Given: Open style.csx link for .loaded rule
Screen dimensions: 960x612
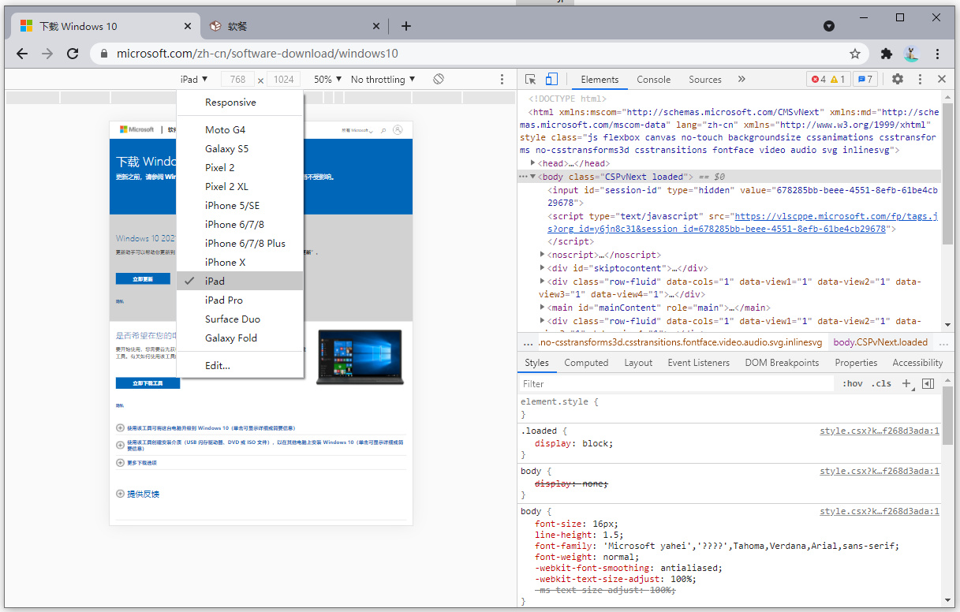Looking at the screenshot, I should 879,431.
